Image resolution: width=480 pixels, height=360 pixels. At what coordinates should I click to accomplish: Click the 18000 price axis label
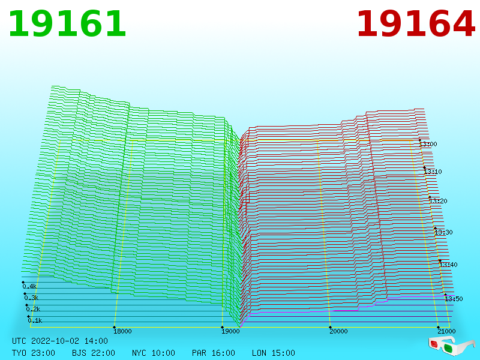[122, 331]
